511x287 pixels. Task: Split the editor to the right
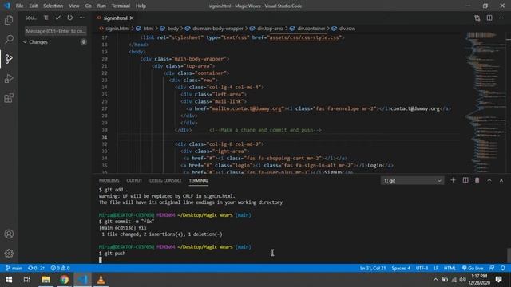point(489,18)
